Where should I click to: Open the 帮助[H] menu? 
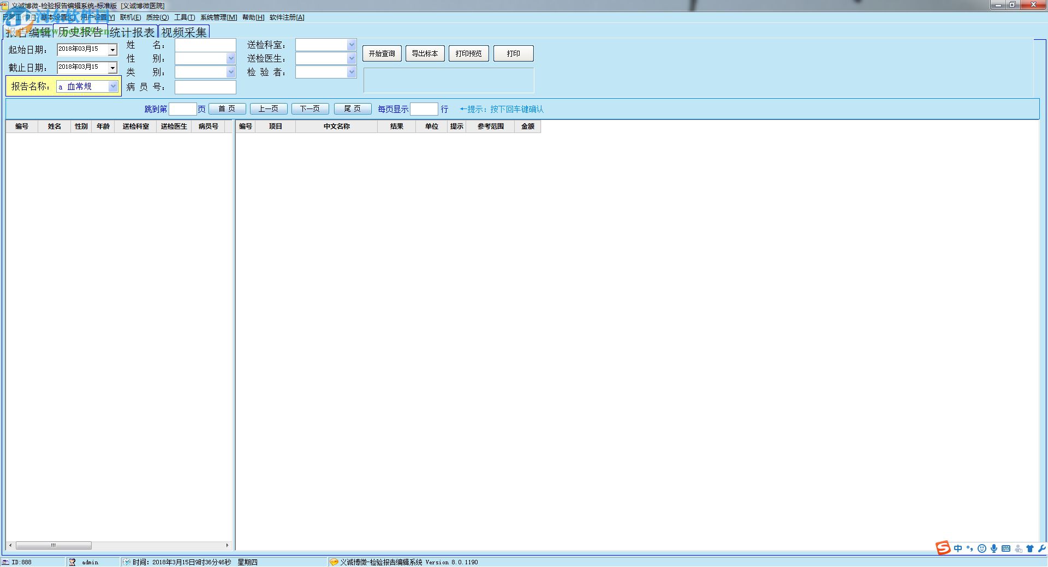253,17
